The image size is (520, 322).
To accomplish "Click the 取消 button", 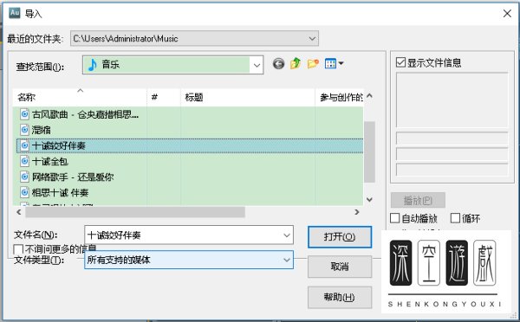I will coord(340,267).
